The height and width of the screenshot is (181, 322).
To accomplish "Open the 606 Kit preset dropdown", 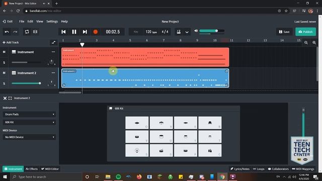I will click(29, 122).
